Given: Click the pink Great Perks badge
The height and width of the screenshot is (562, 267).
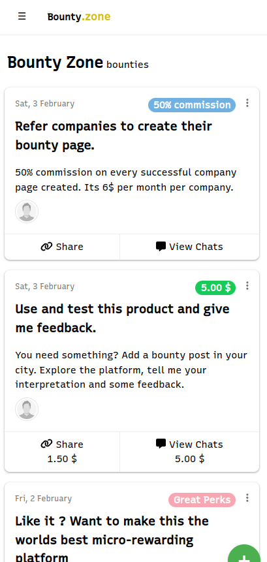Looking at the screenshot, I should 202,500.
